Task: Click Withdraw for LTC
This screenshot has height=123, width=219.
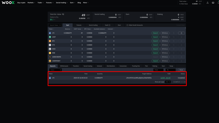Action: pos(165,33)
